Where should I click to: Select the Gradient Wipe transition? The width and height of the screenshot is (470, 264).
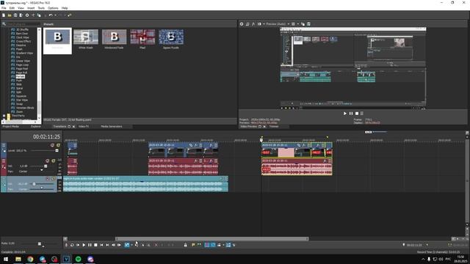24,53
